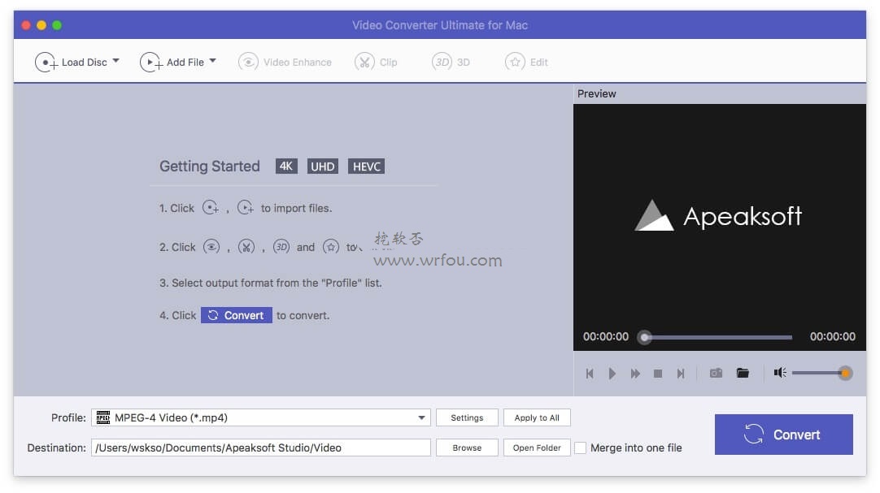The width and height of the screenshot is (880, 493).
Task: Click the Preview panel label
Action: 597,93
